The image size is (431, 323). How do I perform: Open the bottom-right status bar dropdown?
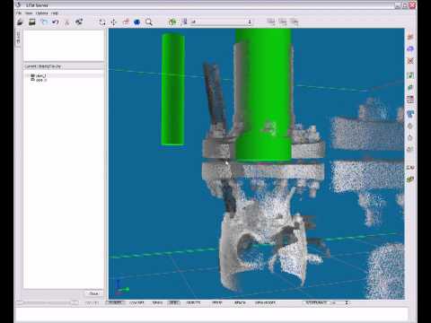point(347,302)
